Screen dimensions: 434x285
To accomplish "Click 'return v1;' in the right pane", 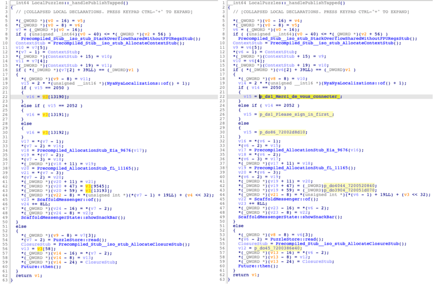I will 246,275.
